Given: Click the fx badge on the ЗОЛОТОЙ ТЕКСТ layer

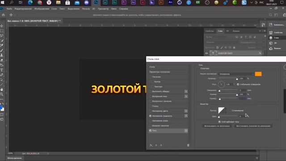Looking at the screenshot, I should 260,53.
